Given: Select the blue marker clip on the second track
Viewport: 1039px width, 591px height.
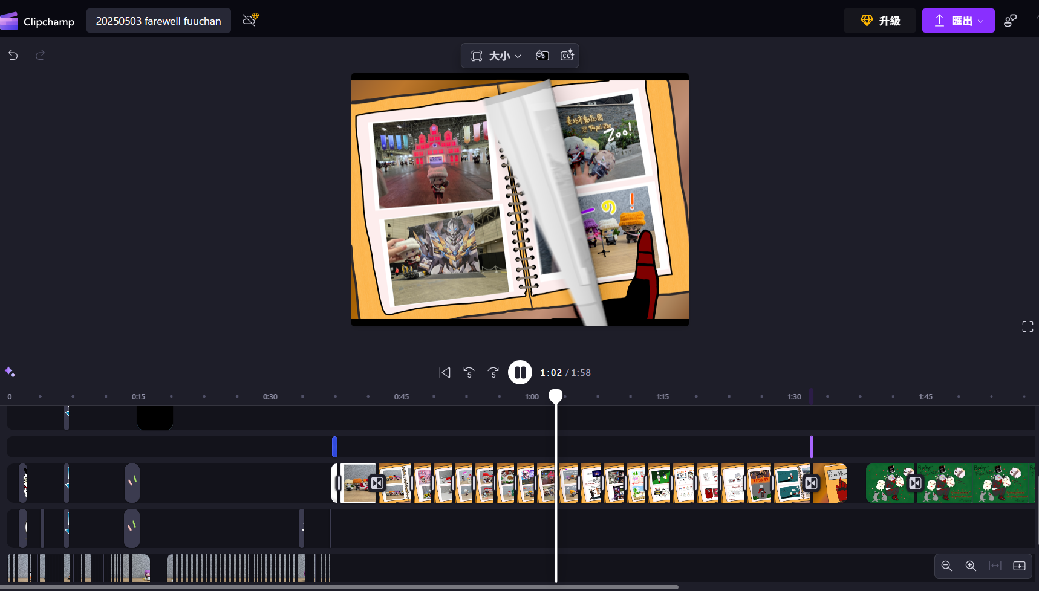Looking at the screenshot, I should [x=334, y=447].
